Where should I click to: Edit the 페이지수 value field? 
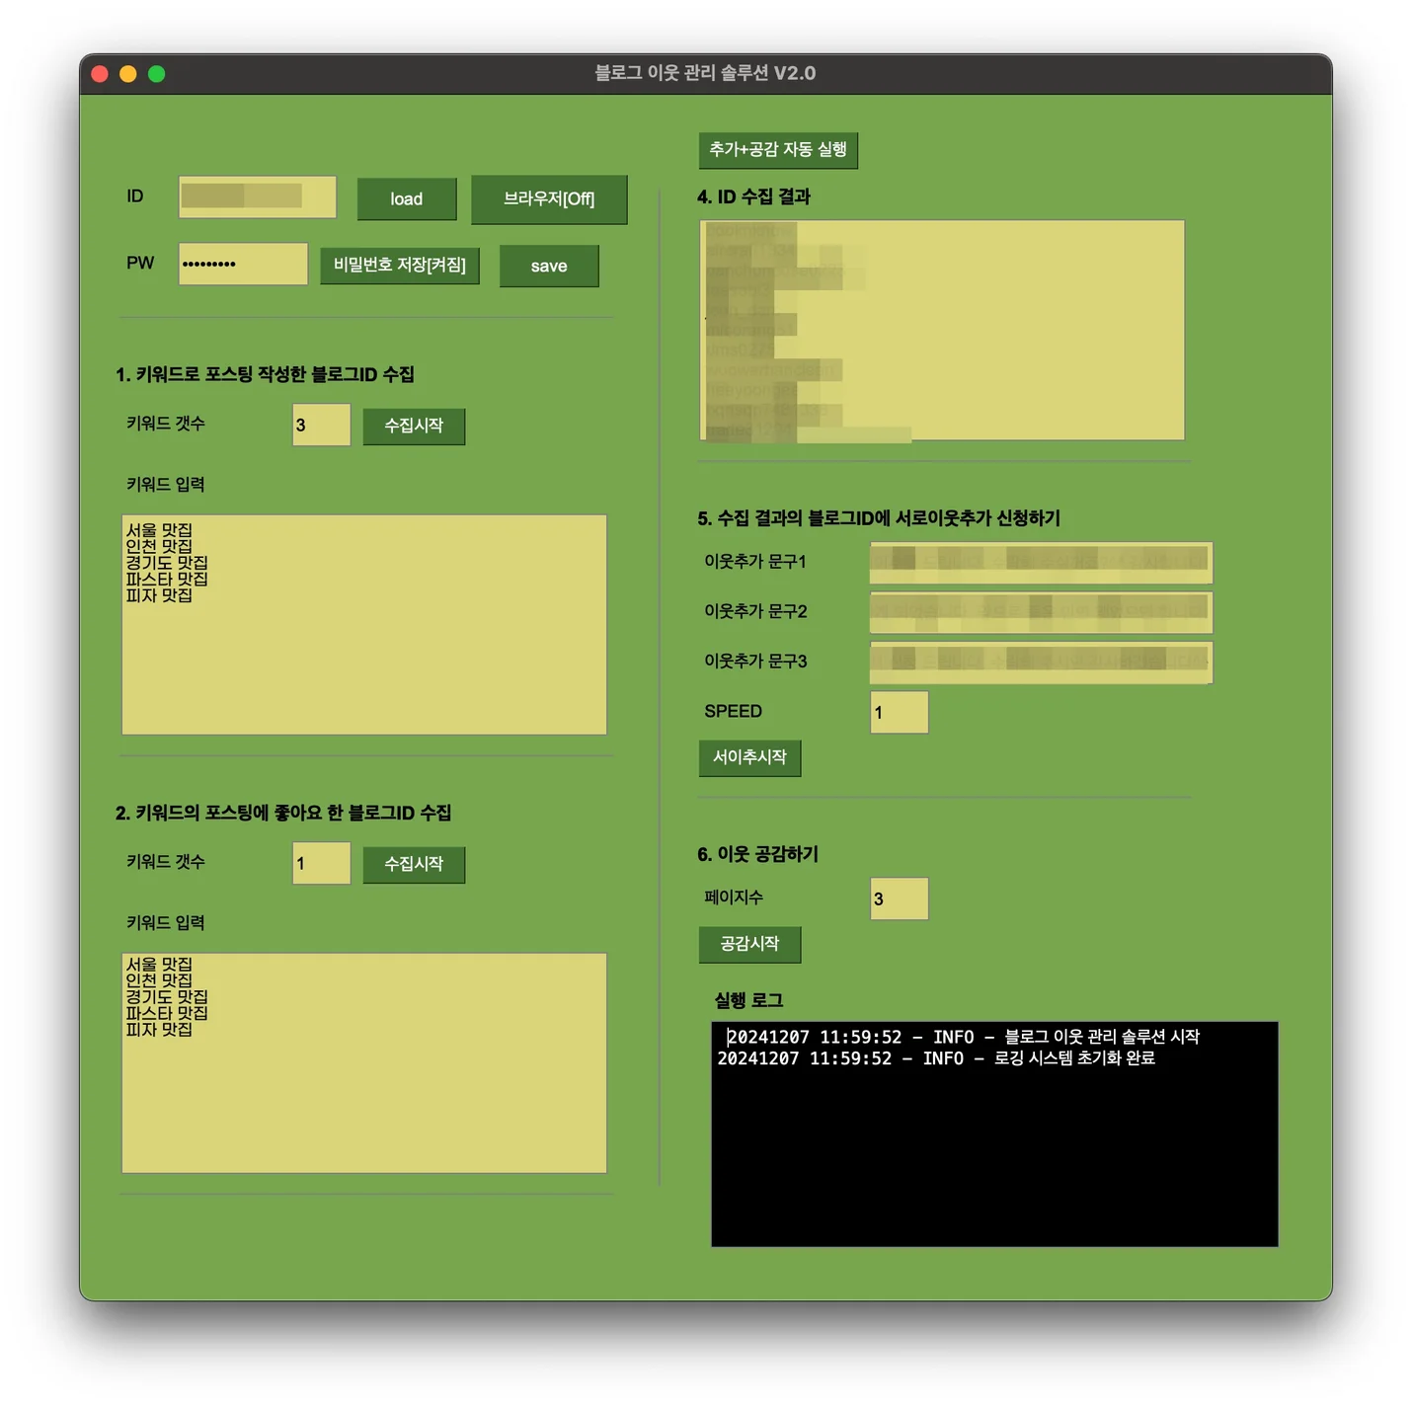[900, 899]
